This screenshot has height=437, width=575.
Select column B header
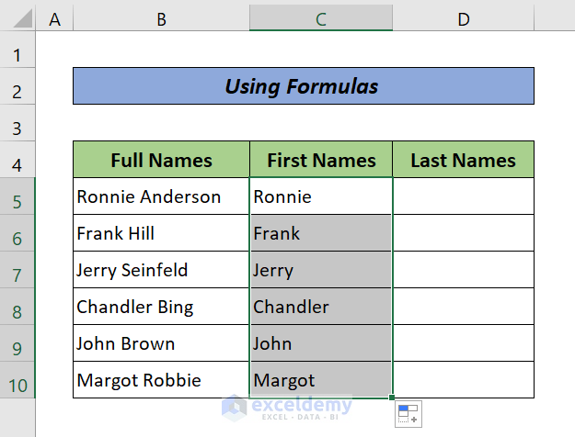pyautogui.click(x=161, y=18)
